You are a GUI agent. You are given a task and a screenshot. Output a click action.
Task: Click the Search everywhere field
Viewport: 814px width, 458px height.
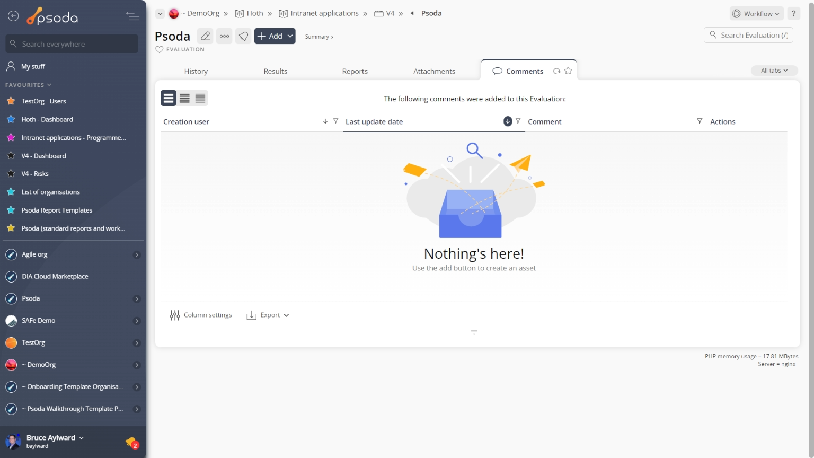coord(72,44)
